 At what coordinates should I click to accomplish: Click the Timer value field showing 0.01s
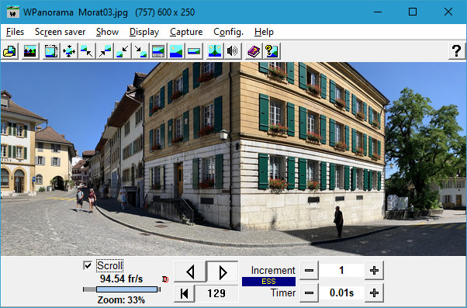pos(341,292)
